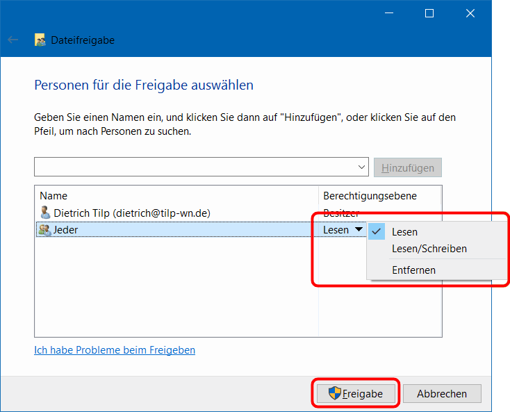
Task: Choose the checked Lesen permission option
Action: 404,232
